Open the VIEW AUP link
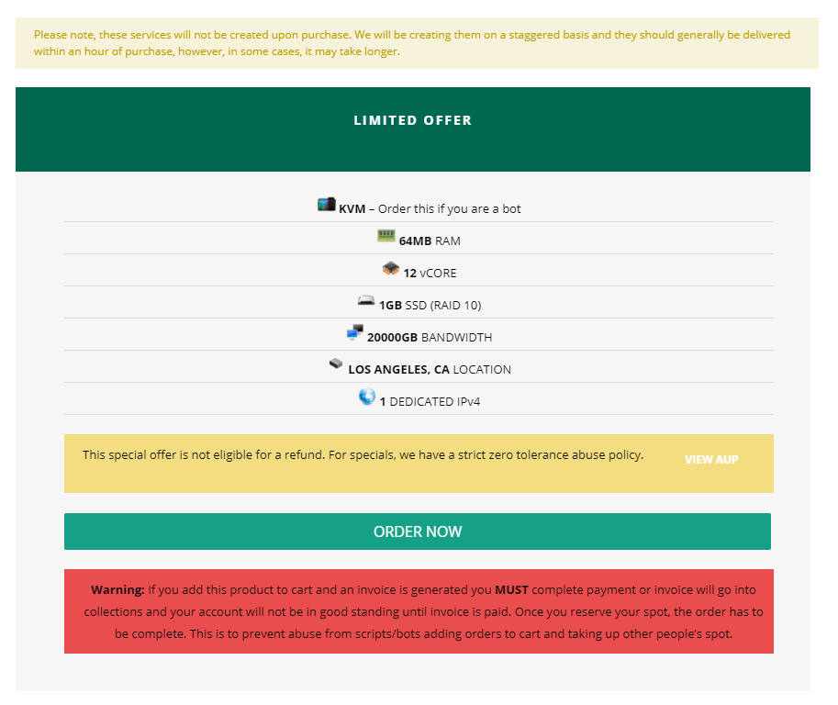This screenshot has width=838, height=705. tap(711, 460)
